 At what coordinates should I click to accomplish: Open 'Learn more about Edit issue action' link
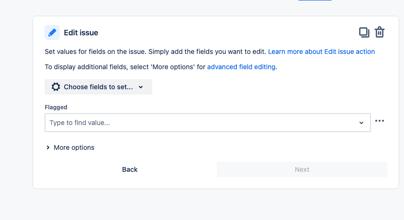point(321,52)
